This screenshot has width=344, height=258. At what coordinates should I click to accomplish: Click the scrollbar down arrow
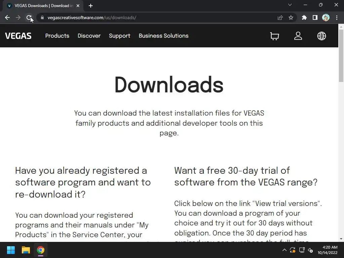coord(341,239)
